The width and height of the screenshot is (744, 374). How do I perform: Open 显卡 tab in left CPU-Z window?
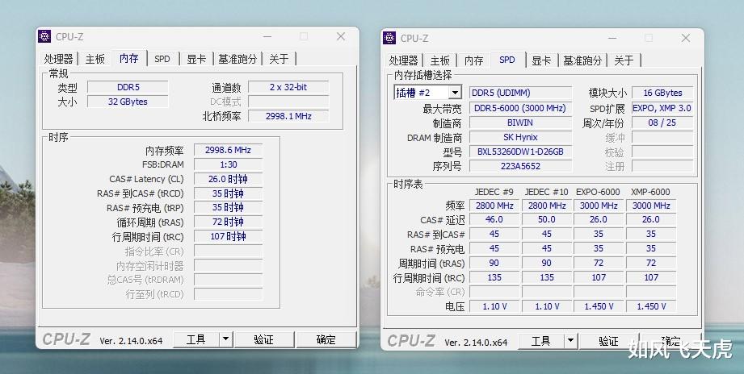(196, 59)
